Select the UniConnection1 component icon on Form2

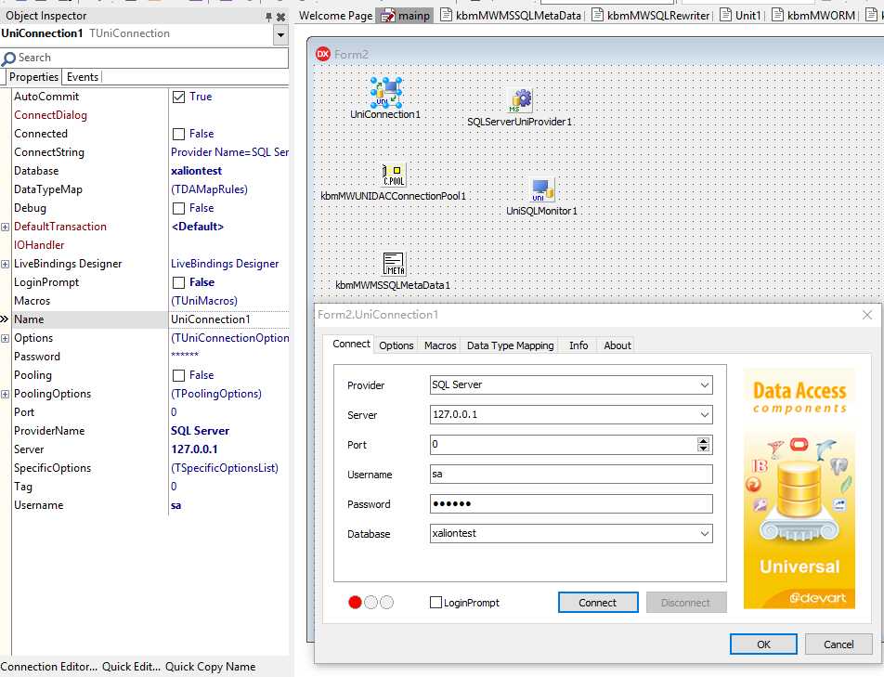(x=385, y=93)
